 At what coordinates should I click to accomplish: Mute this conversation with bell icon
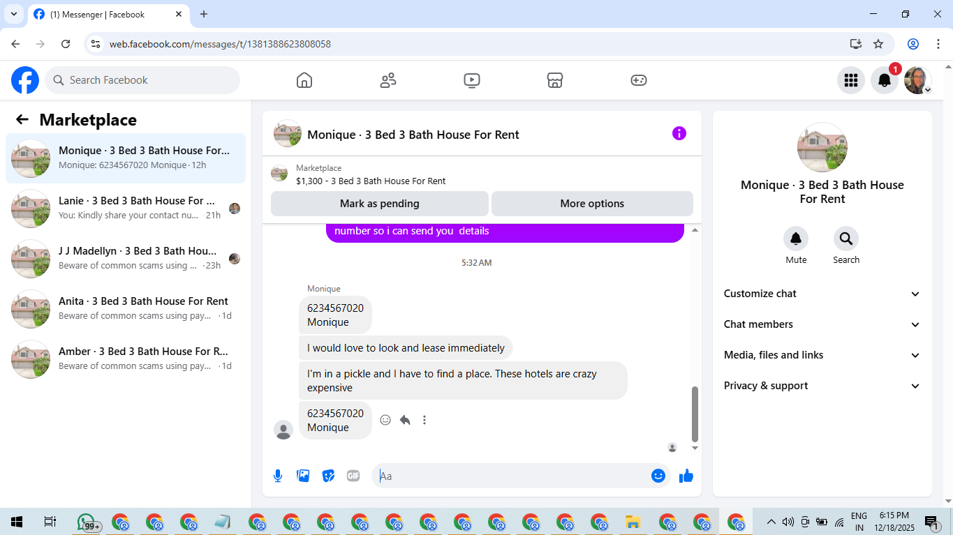pyautogui.click(x=796, y=239)
